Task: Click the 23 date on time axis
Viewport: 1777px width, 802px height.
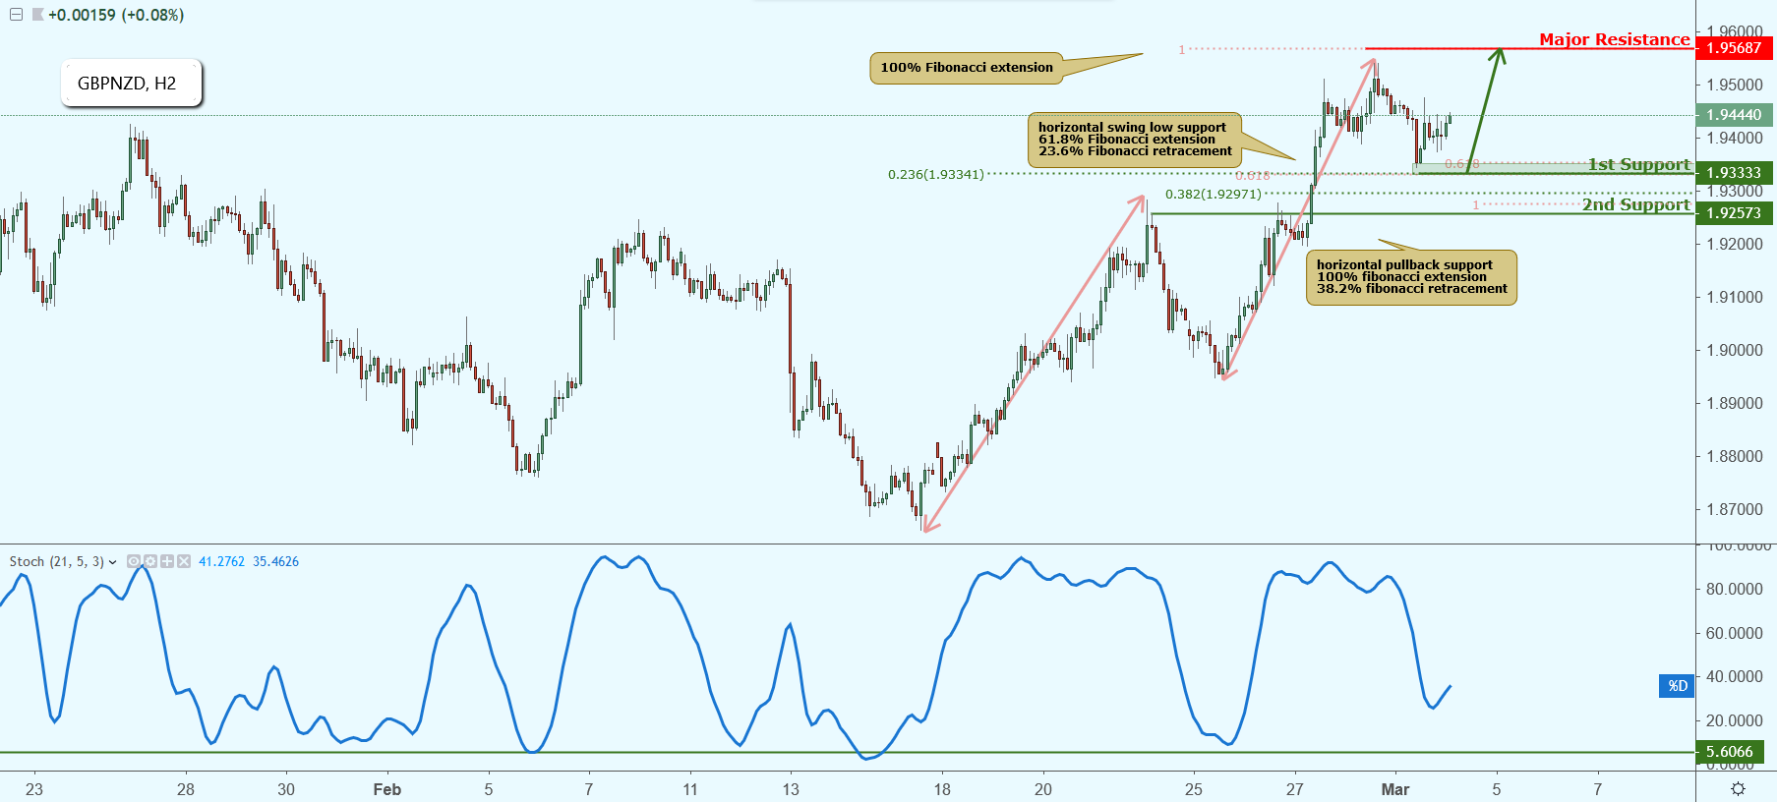Action: (34, 789)
